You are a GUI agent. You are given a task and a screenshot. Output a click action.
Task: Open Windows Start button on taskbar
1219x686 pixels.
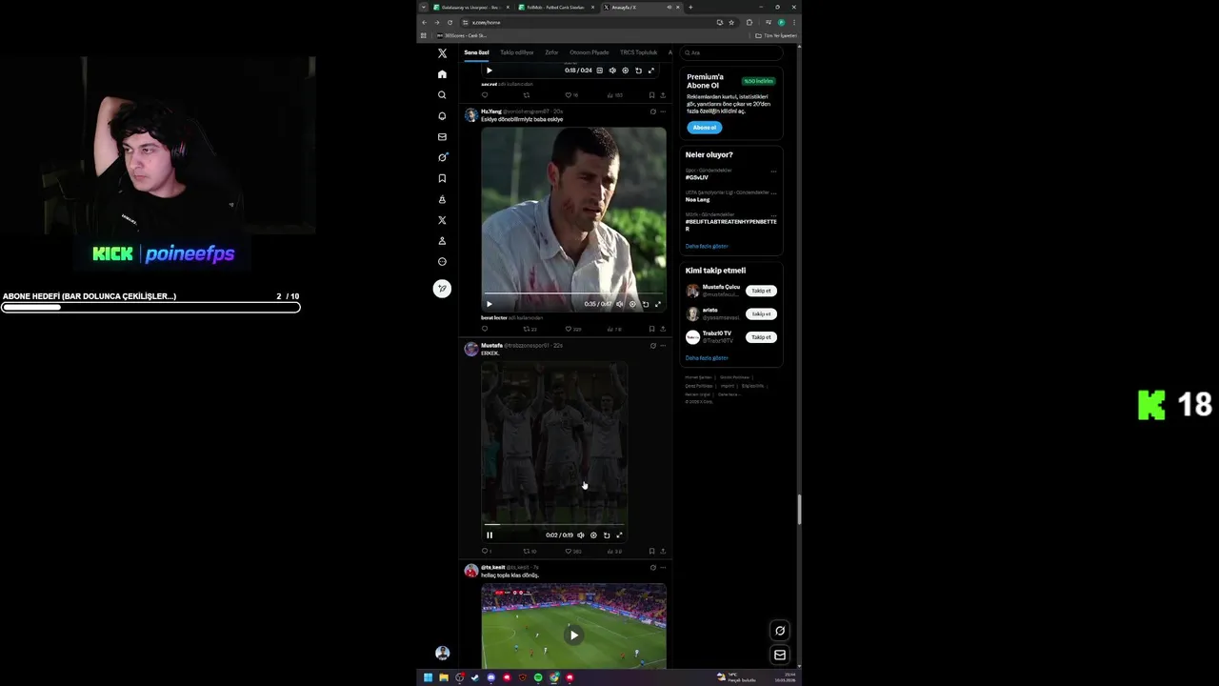click(x=428, y=677)
